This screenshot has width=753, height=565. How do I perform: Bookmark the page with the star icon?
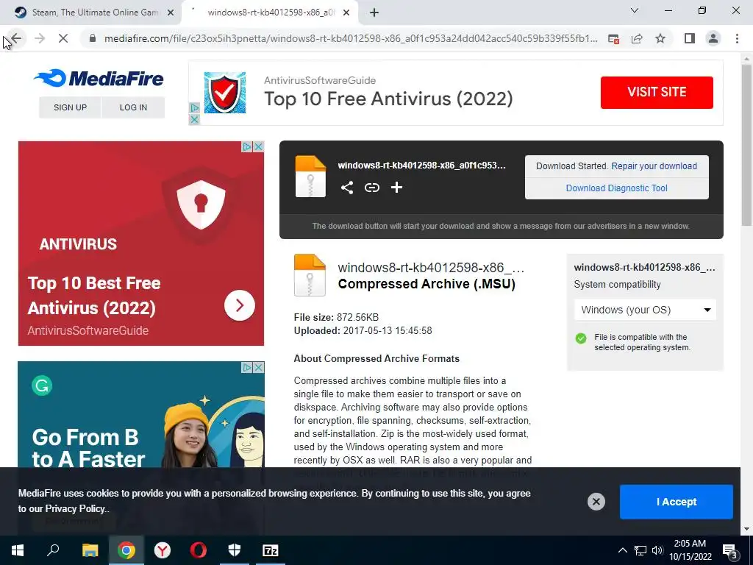(660, 38)
